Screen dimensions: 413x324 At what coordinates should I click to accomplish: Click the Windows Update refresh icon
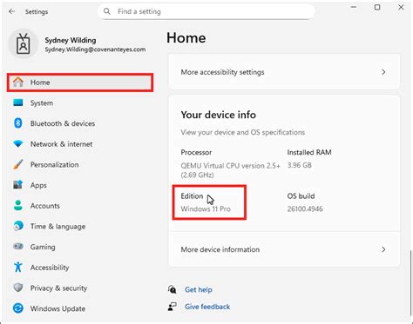coord(18,308)
